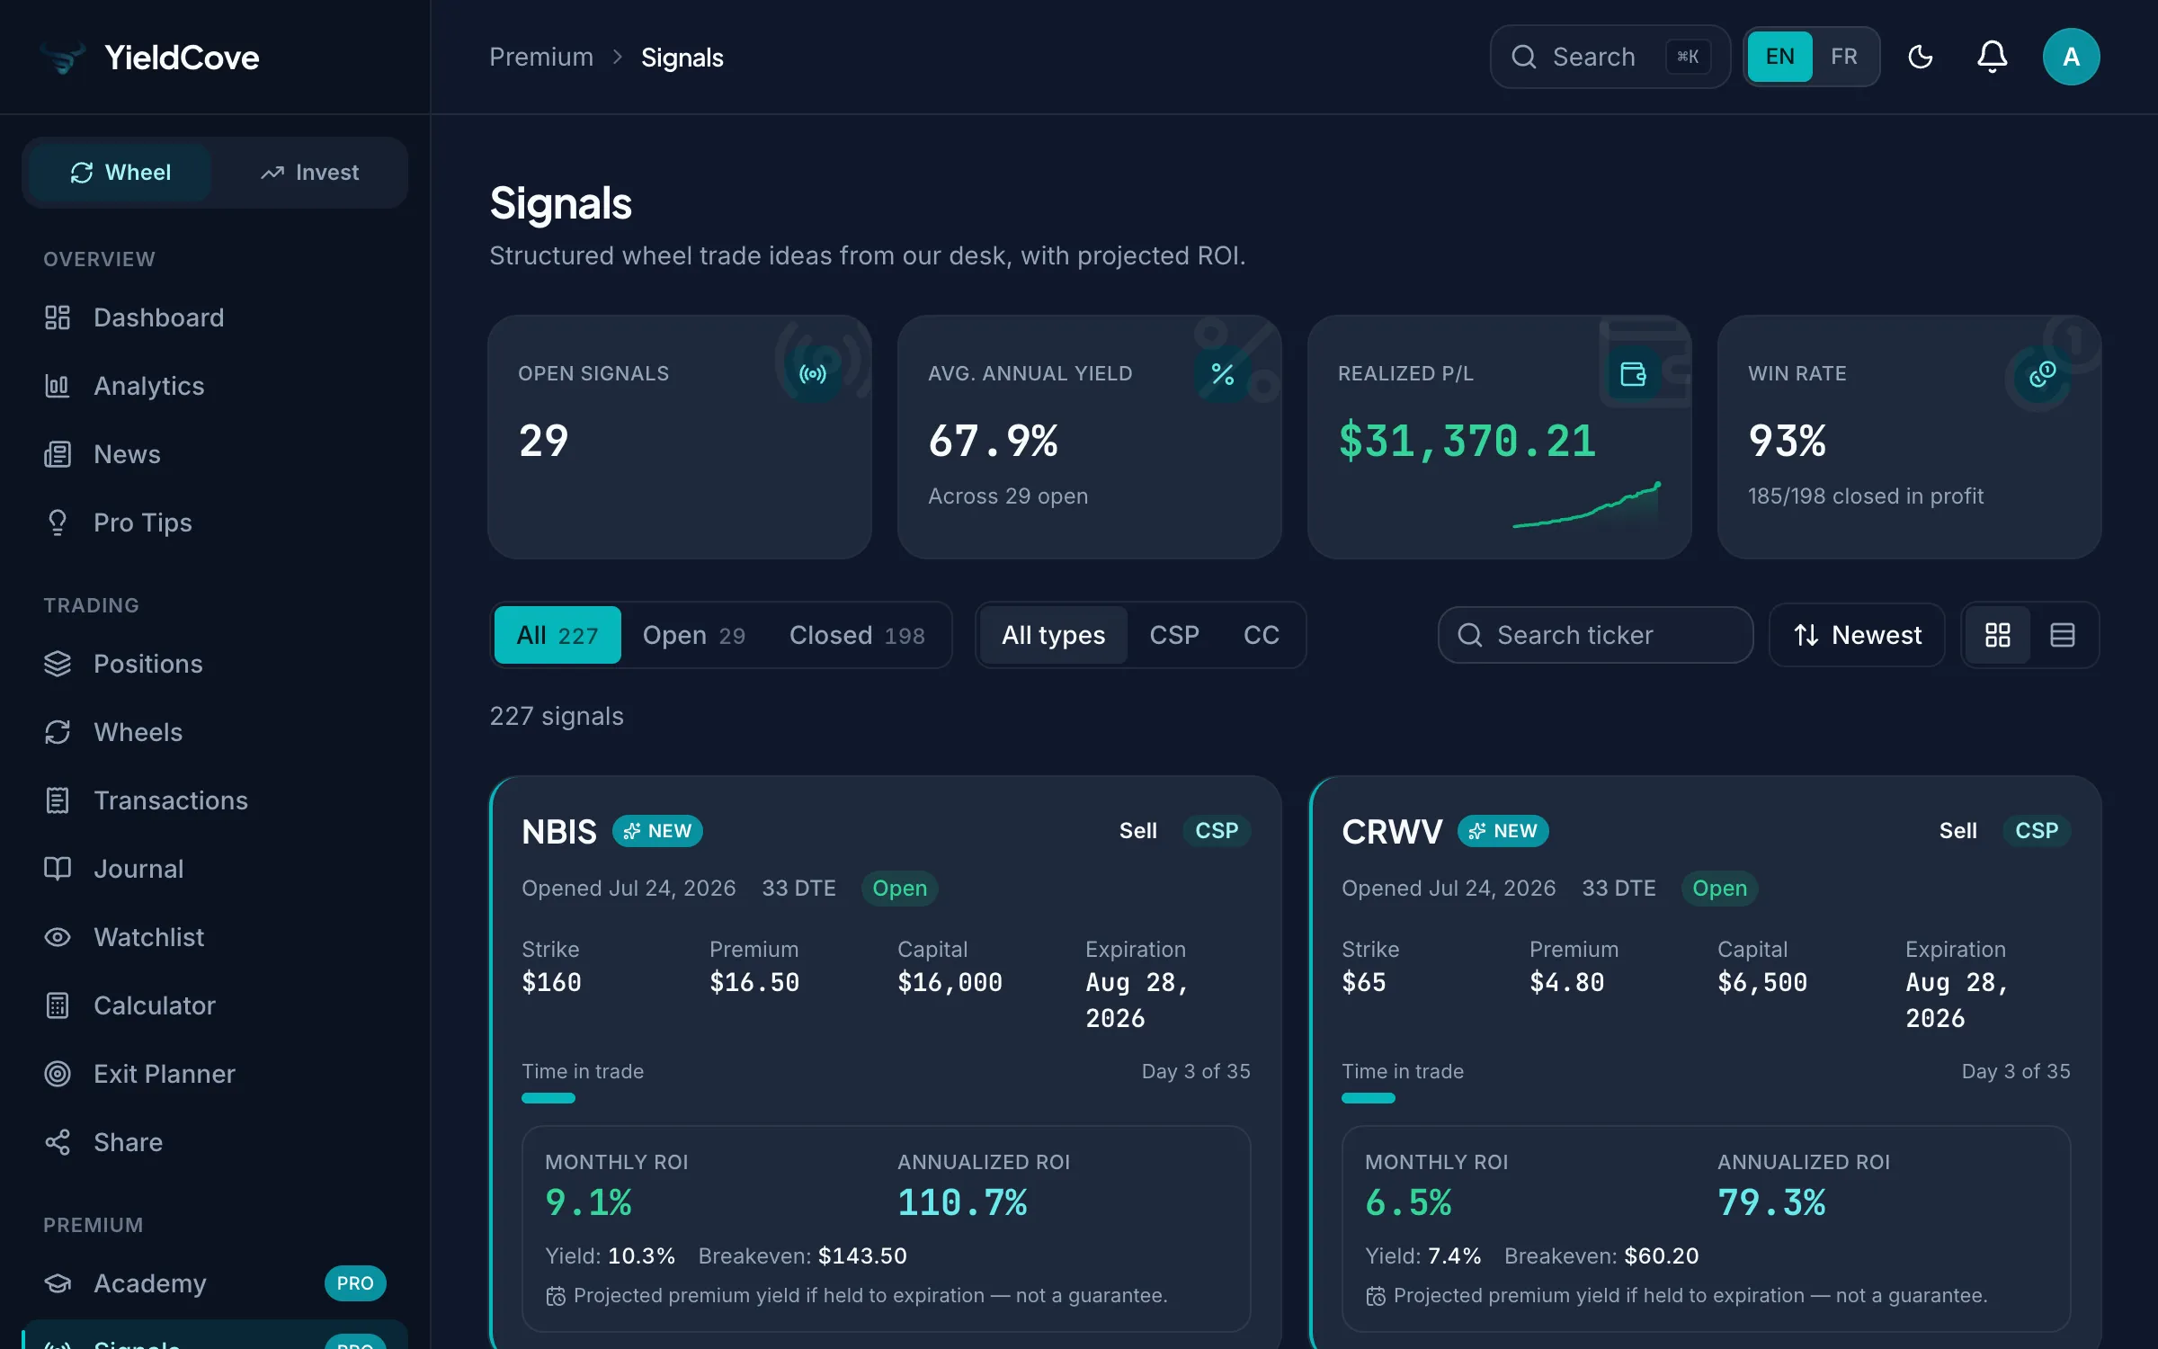Image resolution: width=2158 pixels, height=1349 pixels.
Task: Filter signals by CSP type
Action: click(x=1173, y=635)
